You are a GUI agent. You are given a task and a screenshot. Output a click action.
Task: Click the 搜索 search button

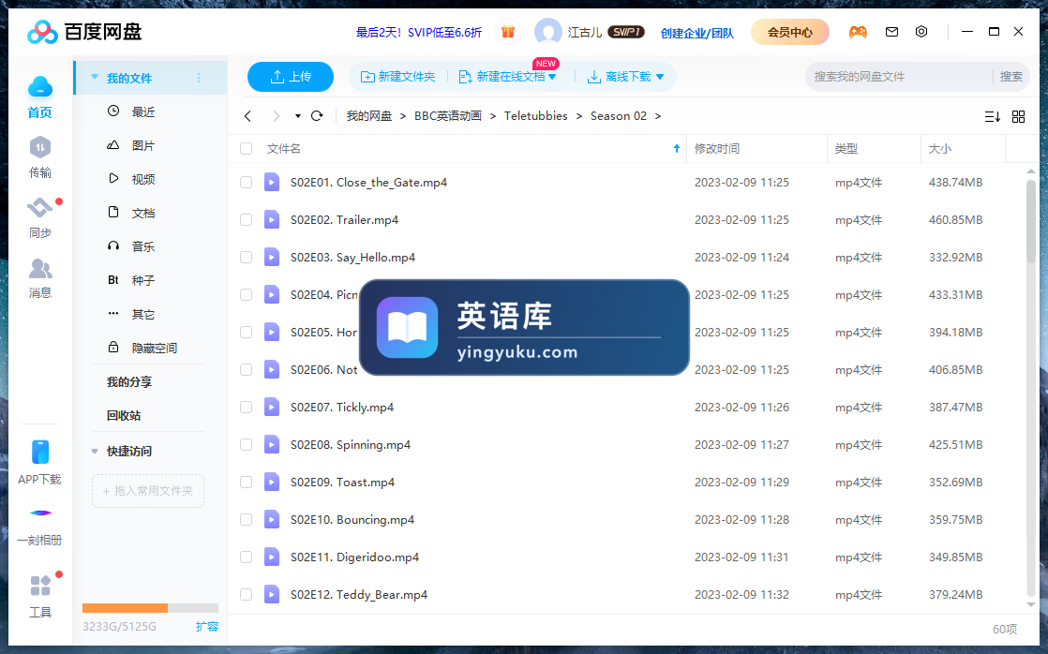[x=1011, y=77]
